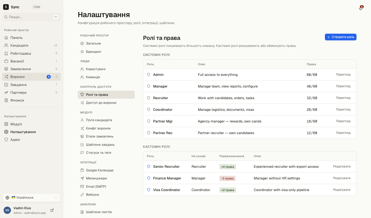Open Етапи замовлень settings
Screen dimensions: 371x218
tap(106, 136)
